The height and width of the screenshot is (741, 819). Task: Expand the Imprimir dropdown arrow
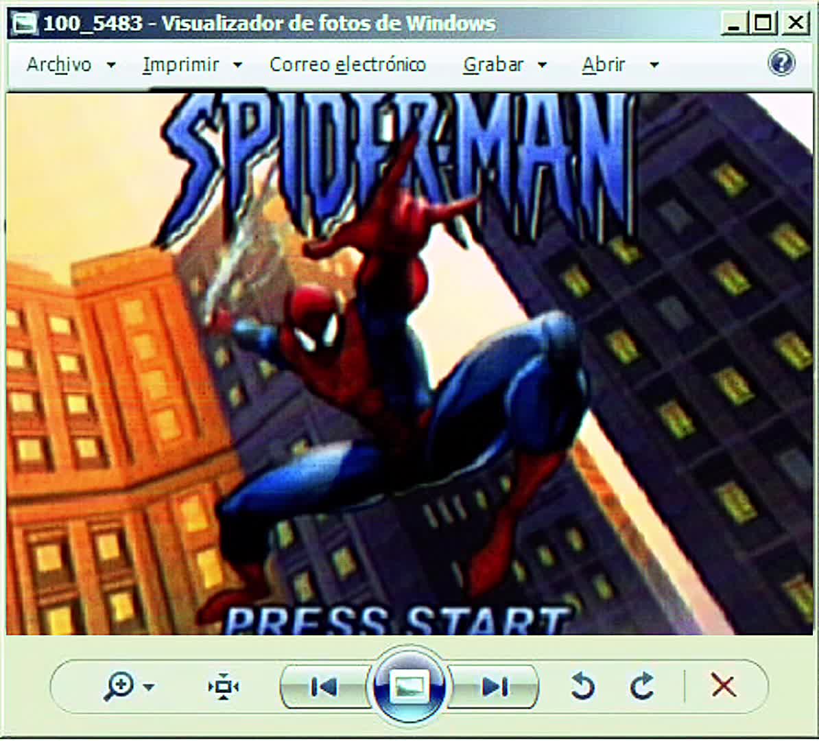coord(237,65)
